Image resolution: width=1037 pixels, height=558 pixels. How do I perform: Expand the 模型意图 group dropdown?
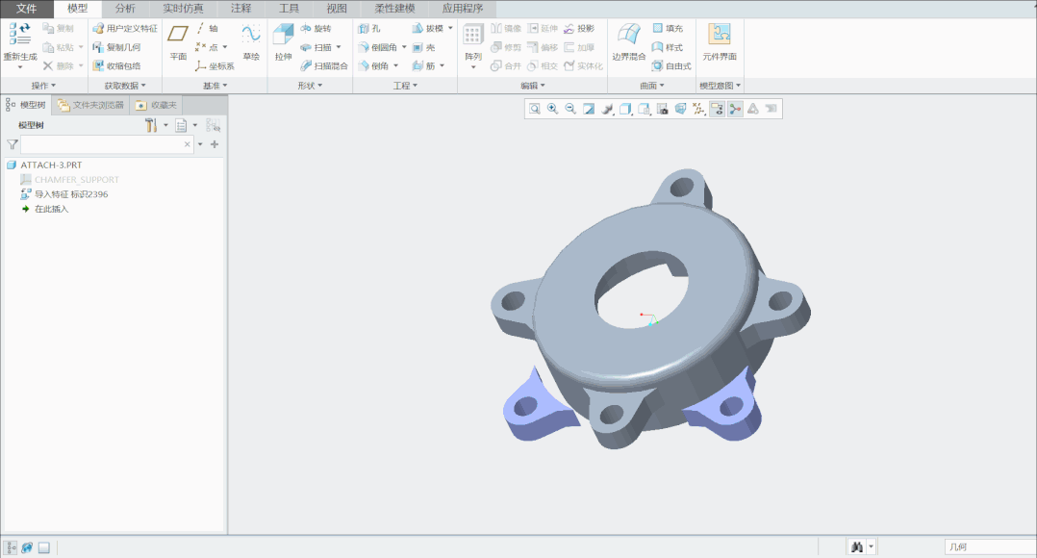pyautogui.click(x=721, y=86)
